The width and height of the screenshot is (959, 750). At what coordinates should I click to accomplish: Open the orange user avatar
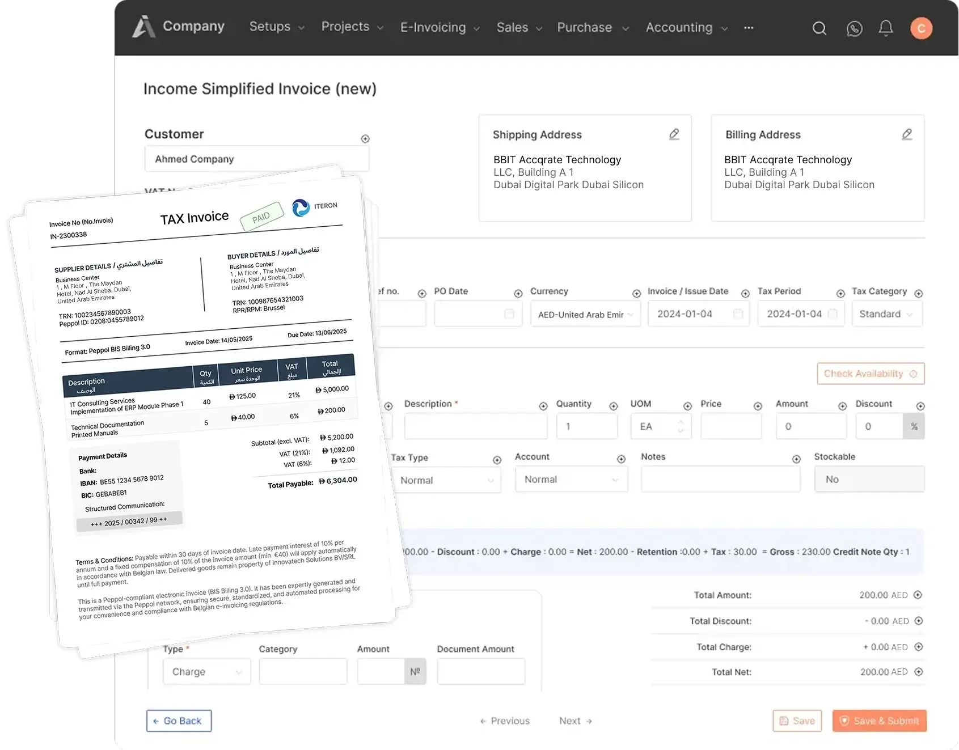[922, 28]
